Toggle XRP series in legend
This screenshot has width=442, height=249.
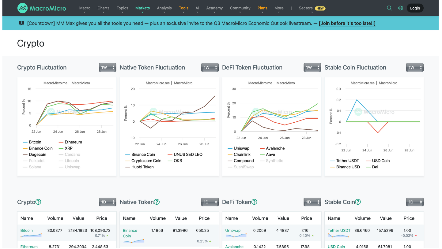pos(66,148)
